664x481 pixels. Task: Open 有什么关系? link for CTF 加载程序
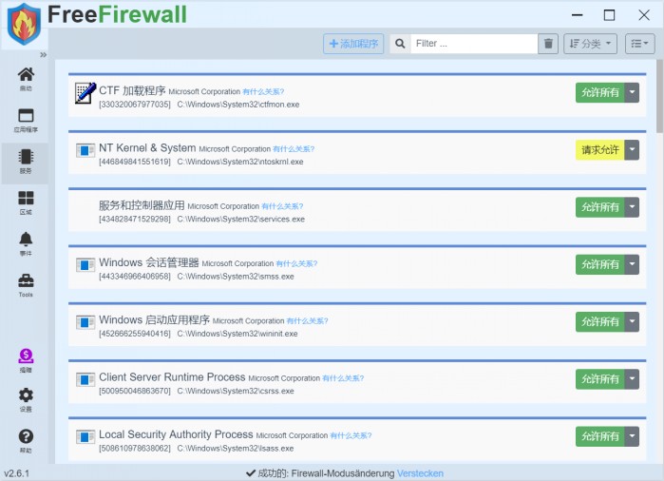(x=263, y=91)
